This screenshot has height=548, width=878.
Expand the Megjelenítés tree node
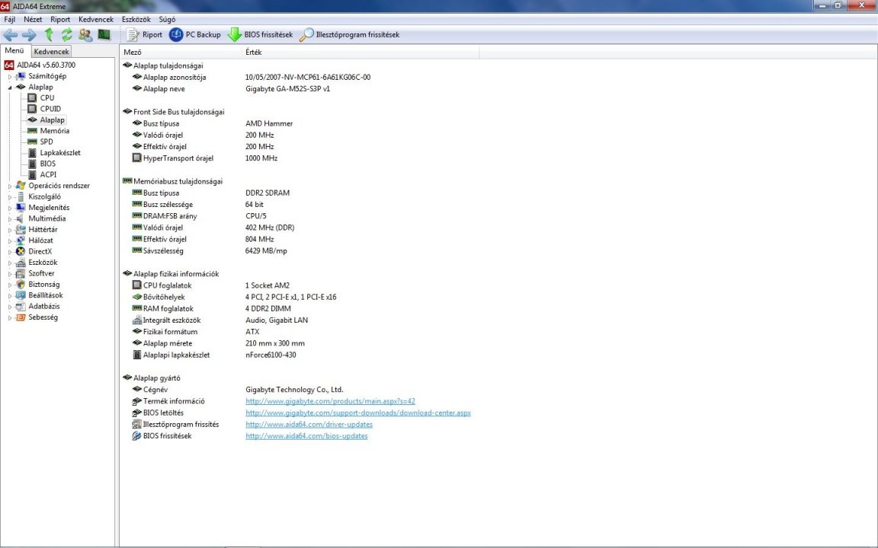(9, 208)
